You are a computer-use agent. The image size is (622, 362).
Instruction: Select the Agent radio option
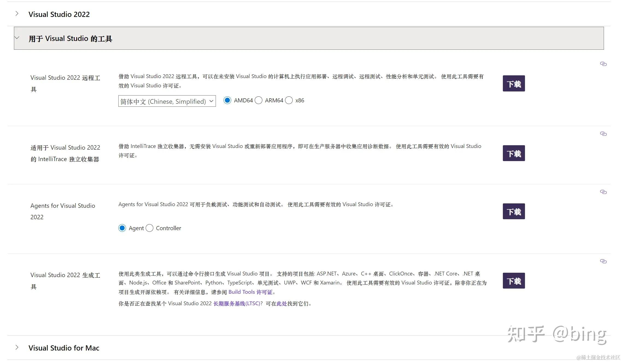(x=122, y=228)
